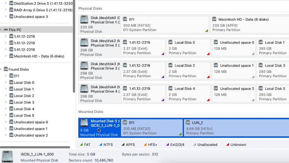Click the orange HFS+ legend marker
289x163 pixels.
click(145, 145)
